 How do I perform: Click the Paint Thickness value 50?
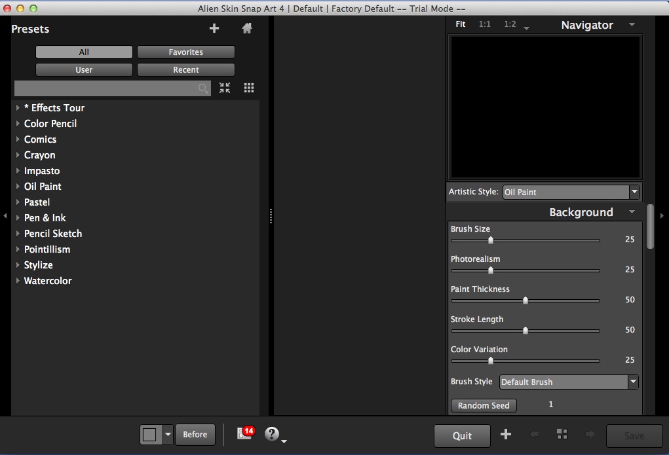pyautogui.click(x=630, y=300)
